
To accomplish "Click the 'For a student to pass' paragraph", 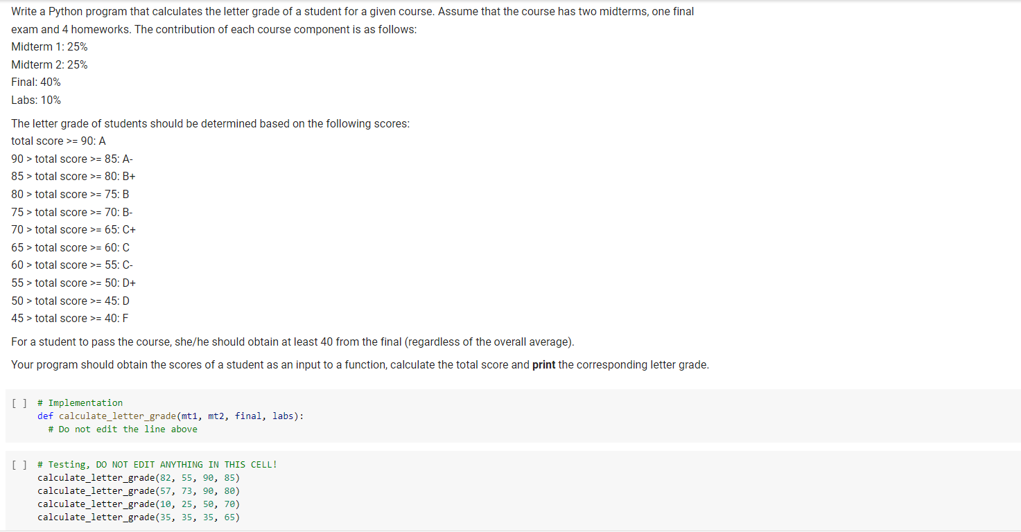I will 293,342.
